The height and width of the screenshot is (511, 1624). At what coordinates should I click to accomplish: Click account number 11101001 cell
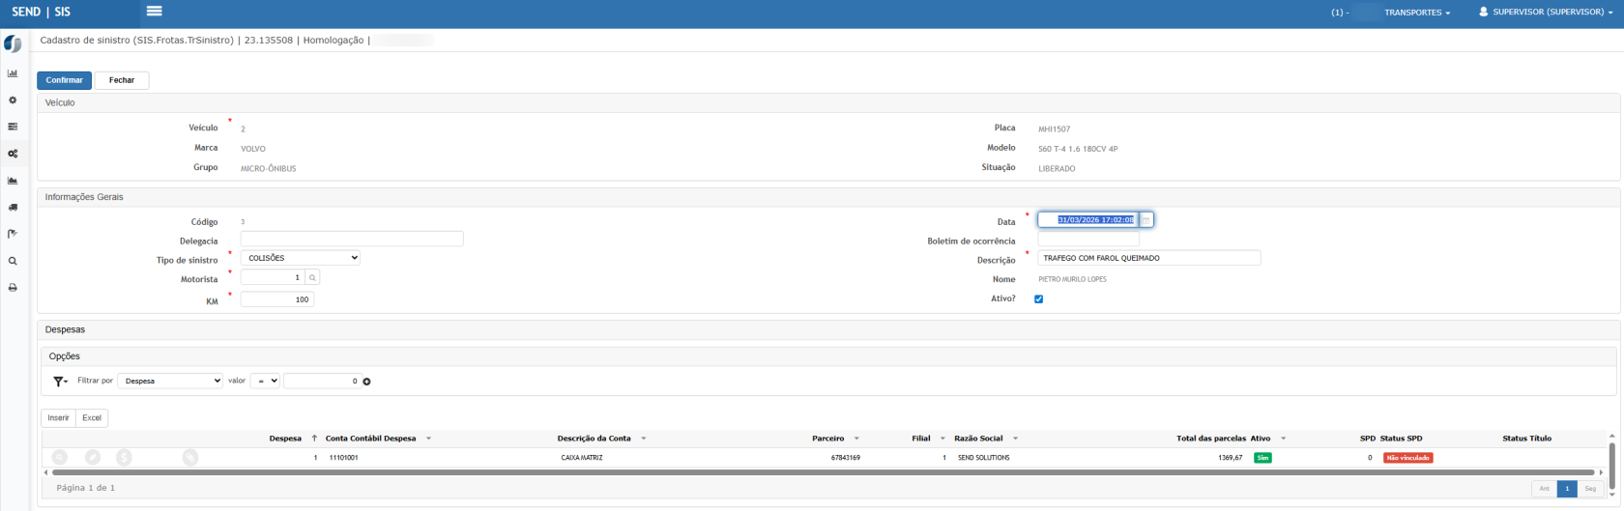tap(343, 458)
